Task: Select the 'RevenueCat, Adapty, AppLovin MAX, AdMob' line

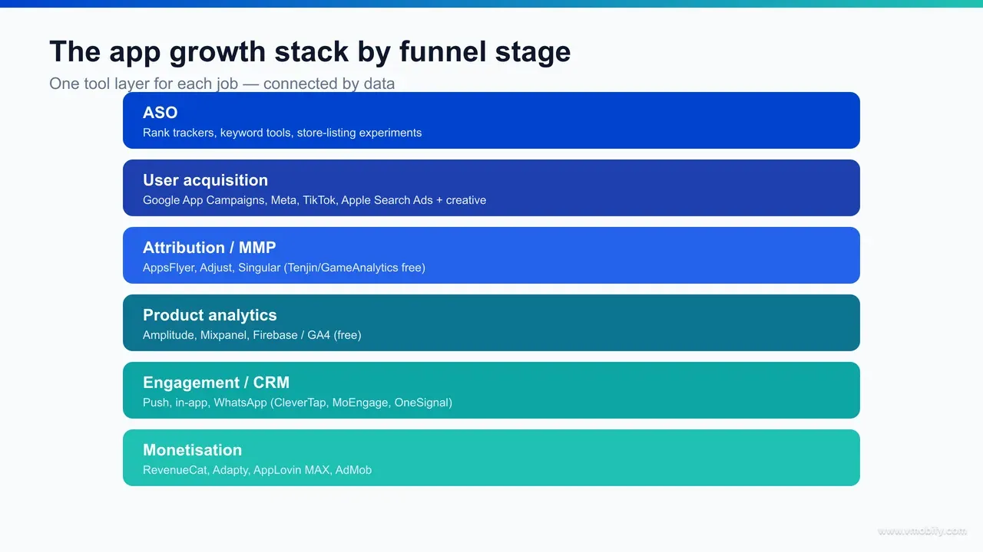Action: tap(257, 470)
